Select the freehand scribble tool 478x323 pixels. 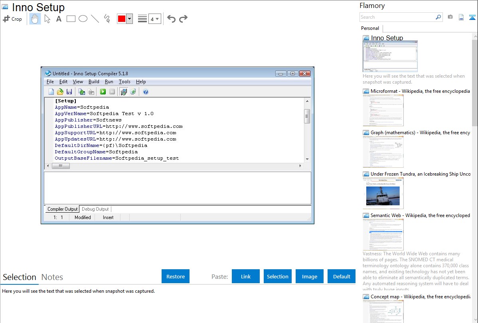pos(107,19)
